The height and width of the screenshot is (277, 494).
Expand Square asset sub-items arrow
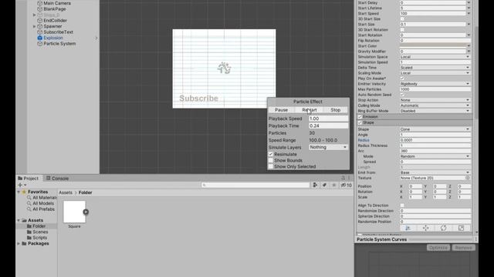click(x=86, y=212)
